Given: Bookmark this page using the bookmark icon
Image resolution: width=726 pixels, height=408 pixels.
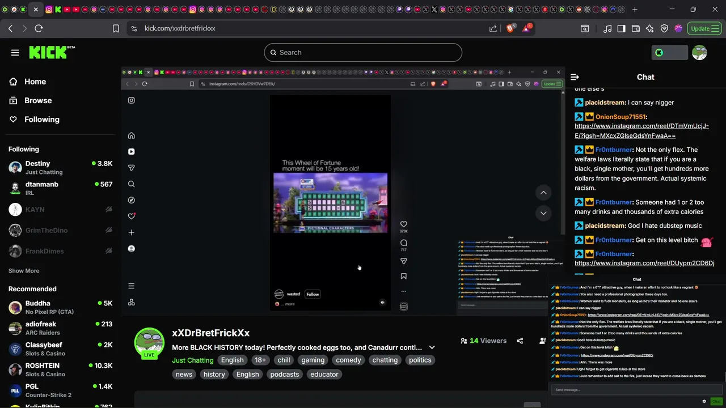Looking at the screenshot, I should click(x=116, y=28).
